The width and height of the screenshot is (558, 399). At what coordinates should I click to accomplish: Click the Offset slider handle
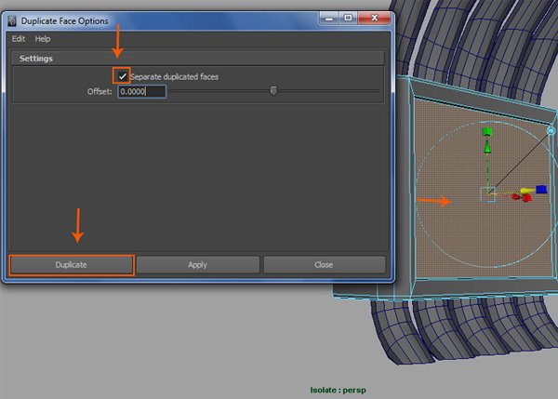(273, 91)
